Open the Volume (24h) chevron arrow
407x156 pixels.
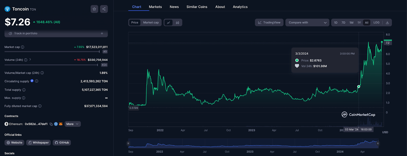[30, 60]
